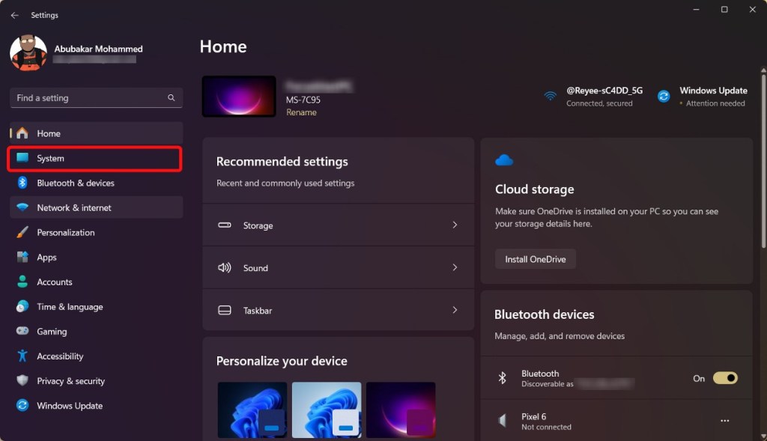Click the Abubakar Mohammed account name

(x=98, y=49)
